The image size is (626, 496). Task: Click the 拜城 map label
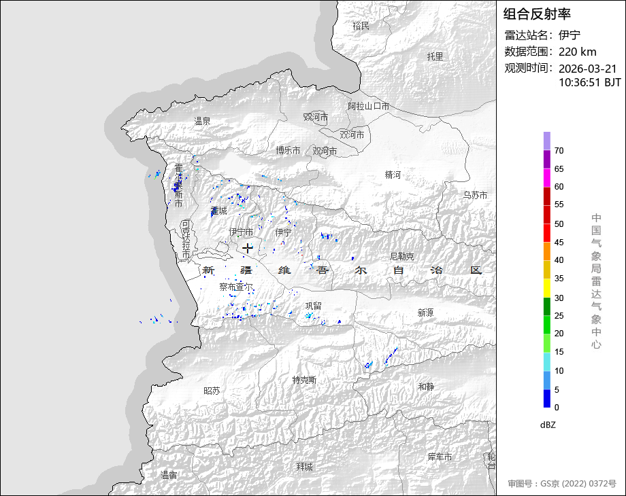coord(305,467)
